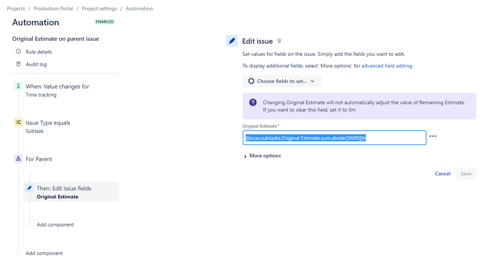Click the Automation page heading
Viewport: 486px width, 266px height.
(x=36, y=22)
